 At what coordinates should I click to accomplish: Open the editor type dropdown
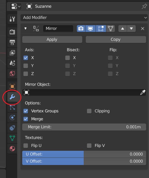coord(16,6)
